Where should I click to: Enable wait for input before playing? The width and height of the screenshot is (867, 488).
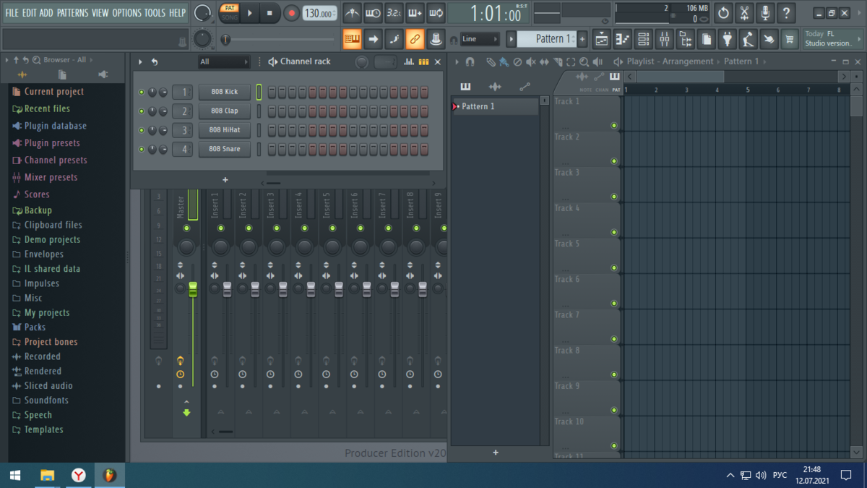coord(373,13)
